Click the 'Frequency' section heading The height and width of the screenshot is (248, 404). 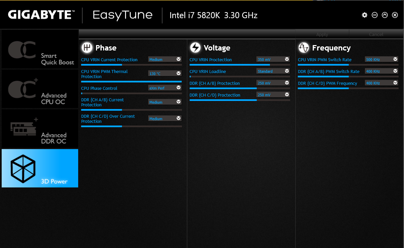pos(331,48)
